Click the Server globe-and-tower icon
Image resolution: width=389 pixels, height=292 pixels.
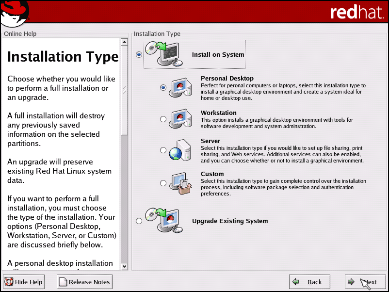[180, 150]
